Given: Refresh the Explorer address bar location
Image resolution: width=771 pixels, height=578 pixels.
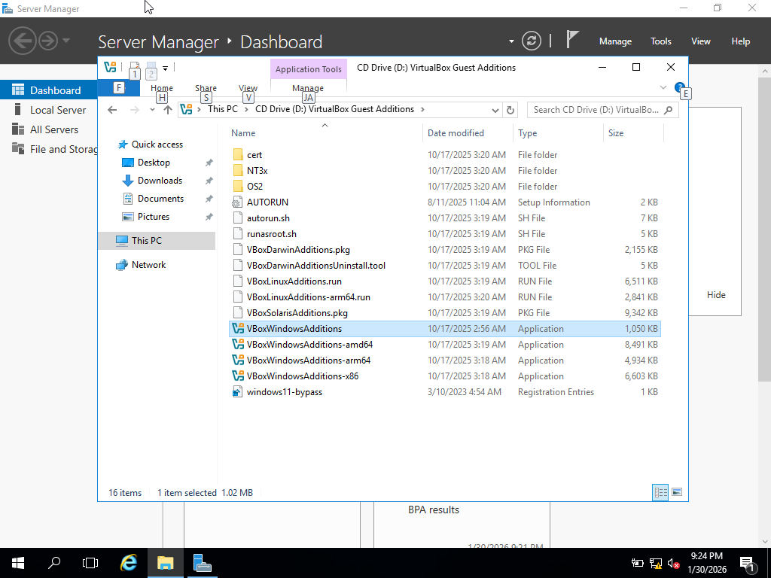Looking at the screenshot, I should [510, 110].
